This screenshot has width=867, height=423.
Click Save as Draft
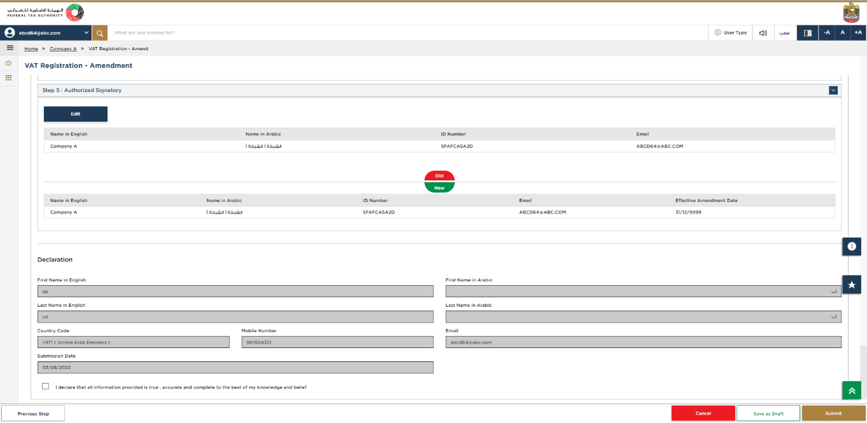click(x=768, y=413)
